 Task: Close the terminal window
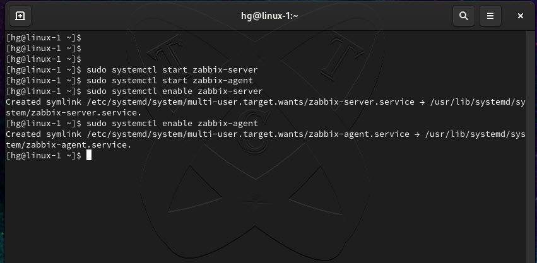[520, 16]
